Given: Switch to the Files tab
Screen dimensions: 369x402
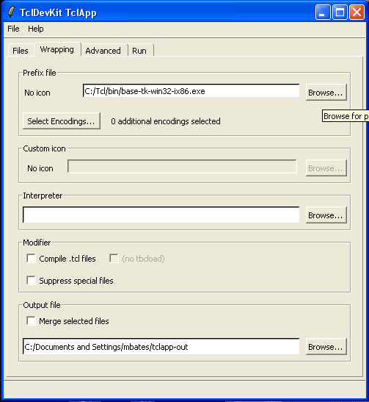Looking at the screenshot, I should [21, 51].
